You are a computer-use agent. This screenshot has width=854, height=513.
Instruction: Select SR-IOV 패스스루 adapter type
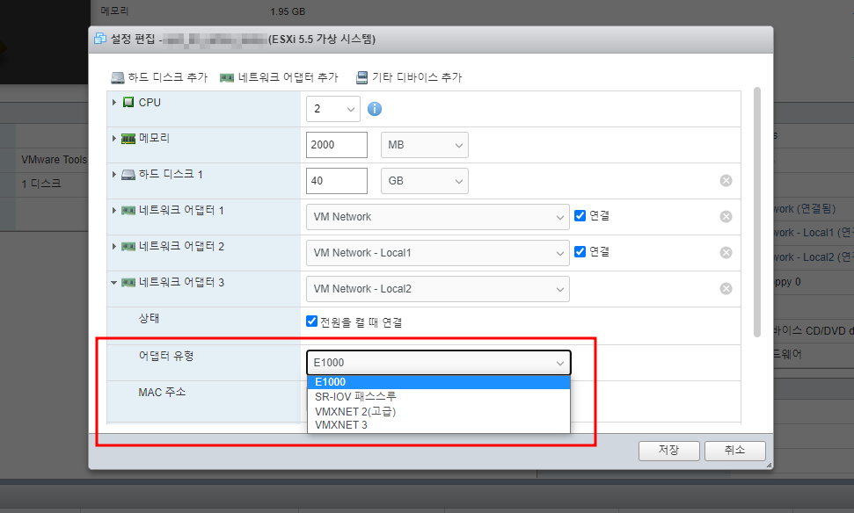439,396
